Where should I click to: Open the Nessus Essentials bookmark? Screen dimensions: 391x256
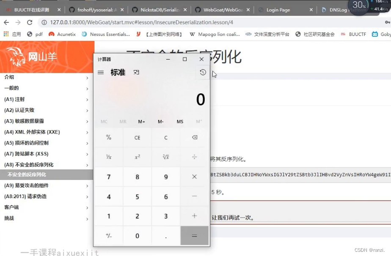point(106,34)
